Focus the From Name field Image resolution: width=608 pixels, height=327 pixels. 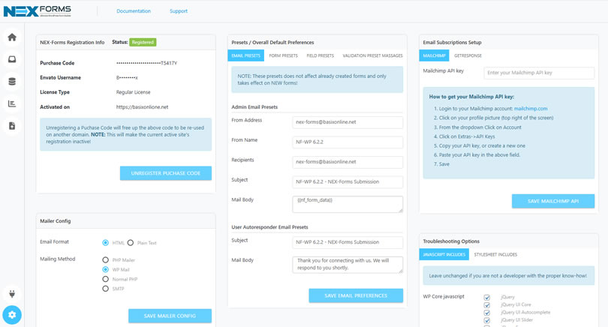348,142
